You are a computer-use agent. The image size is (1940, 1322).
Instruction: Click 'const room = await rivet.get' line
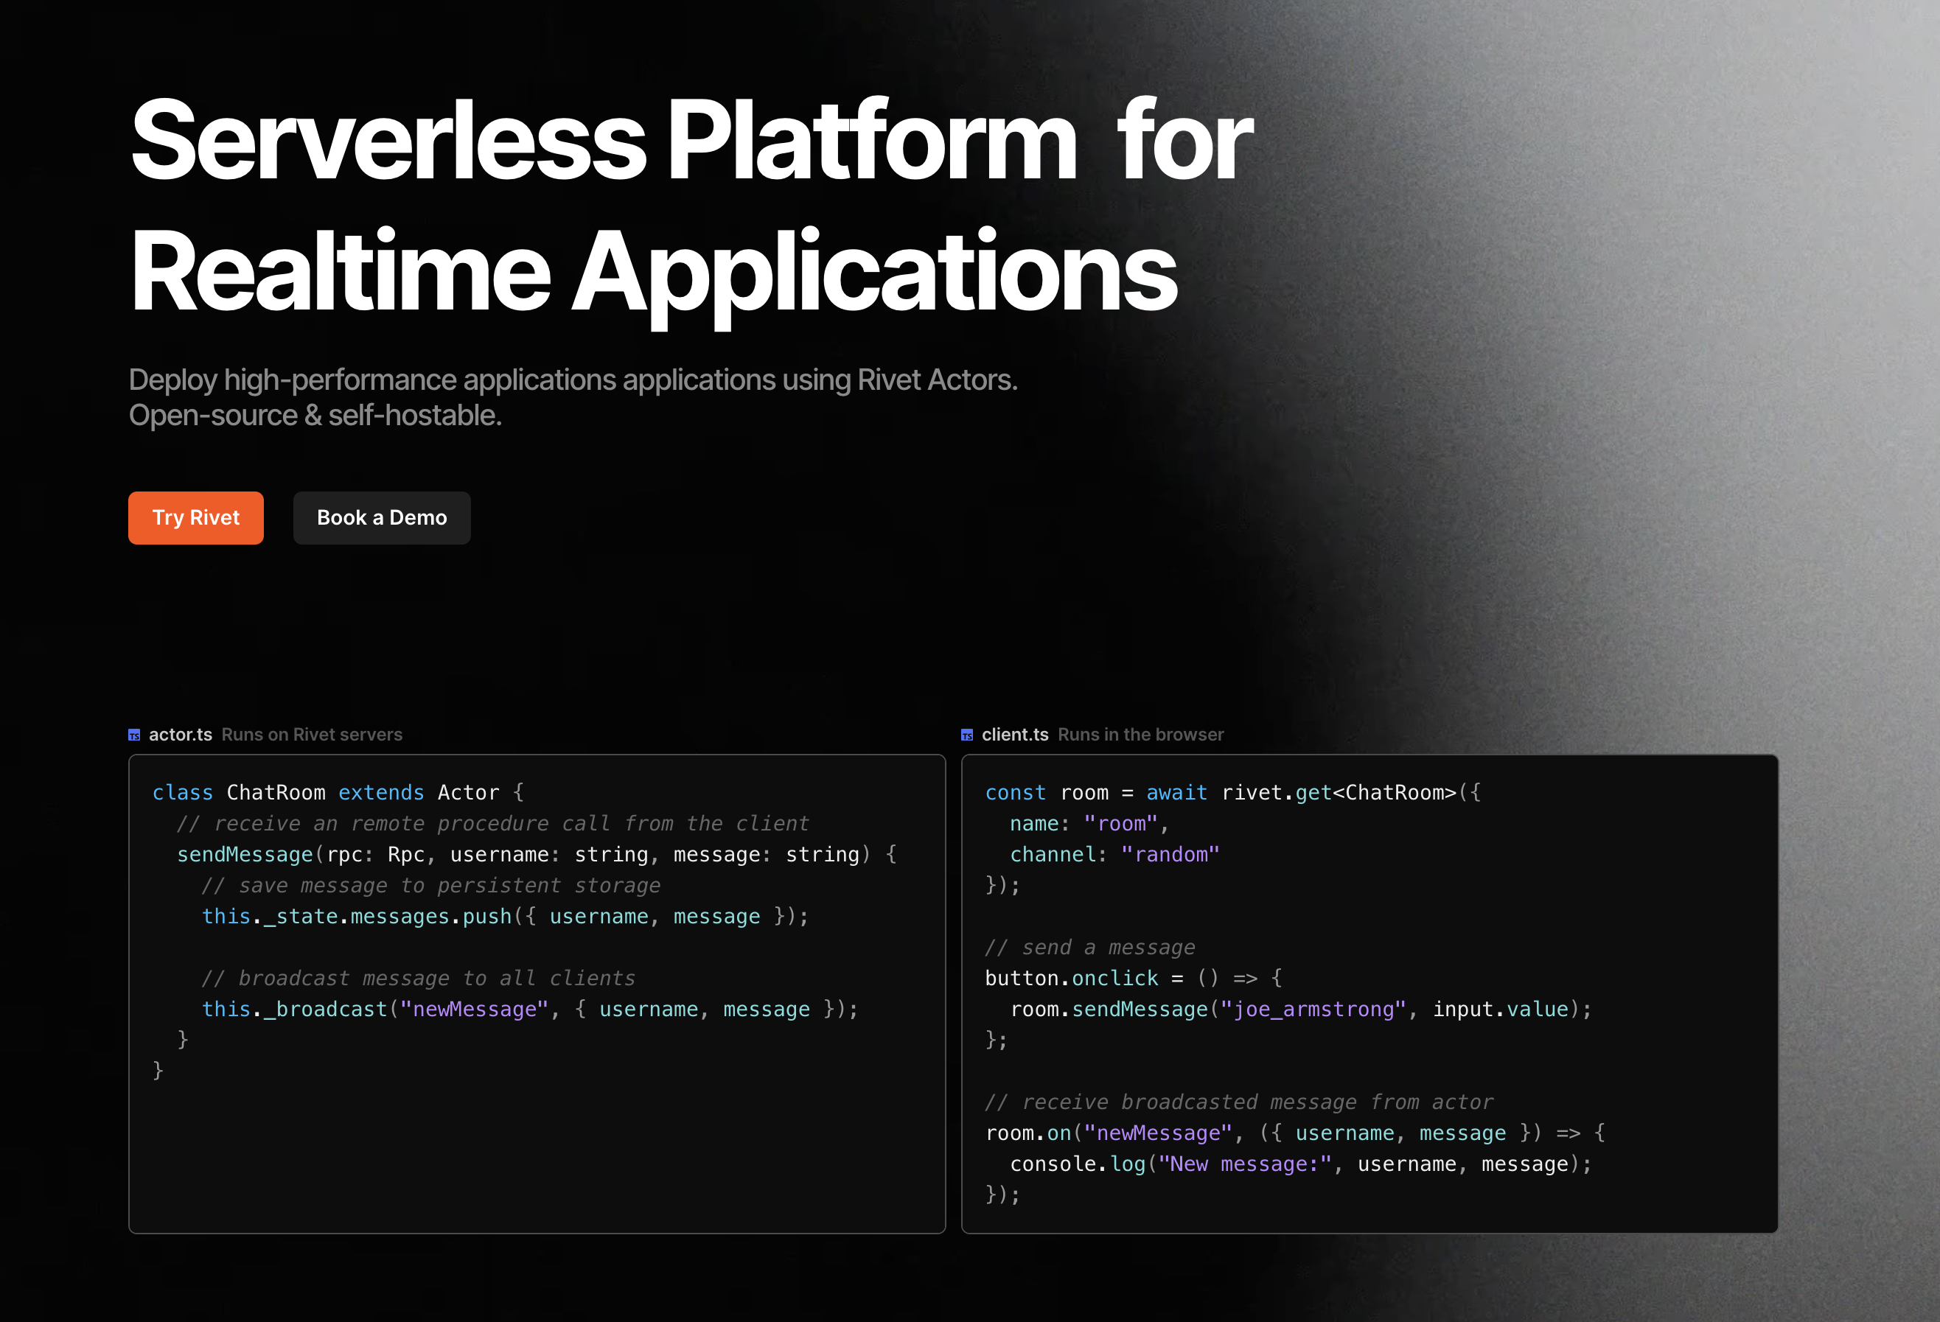pos(1233,792)
